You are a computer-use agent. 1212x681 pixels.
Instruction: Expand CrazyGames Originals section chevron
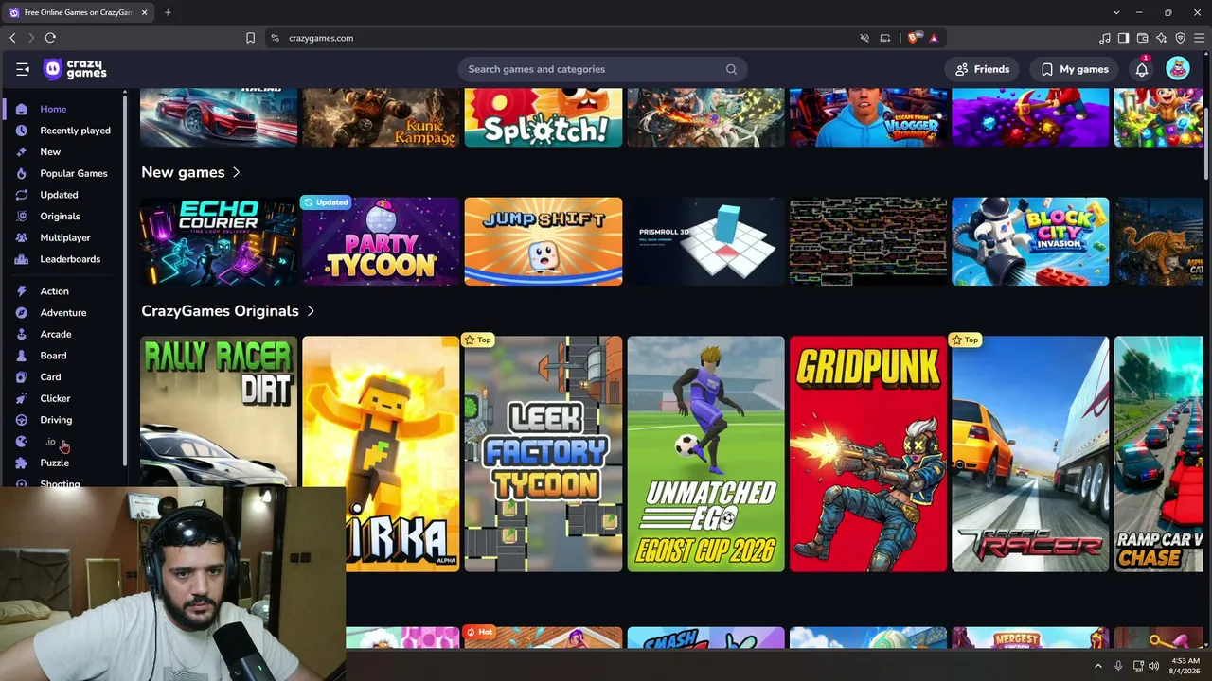click(x=311, y=311)
